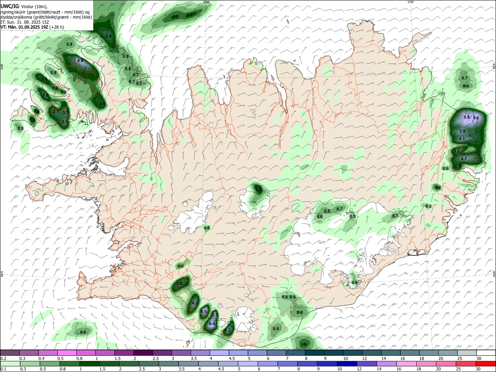This screenshot has width=496, height=372.
Task: Click the pale gray 25–30 snow legend swatch
Action: pos(467,353)
